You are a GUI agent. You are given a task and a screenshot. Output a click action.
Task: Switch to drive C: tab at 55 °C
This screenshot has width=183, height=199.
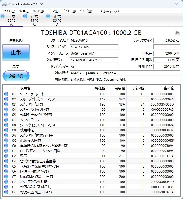(34, 20)
